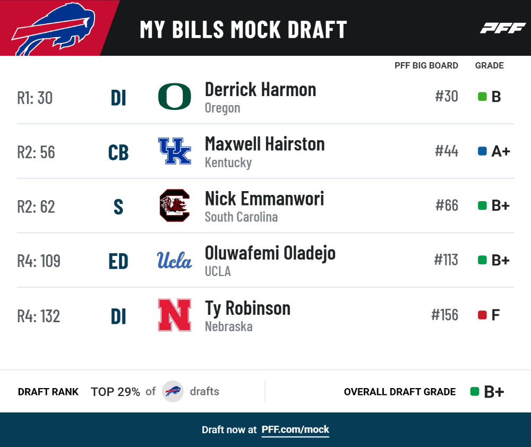Image resolution: width=531 pixels, height=447 pixels.
Task: Click the red F grade swatch
Action: click(x=482, y=315)
